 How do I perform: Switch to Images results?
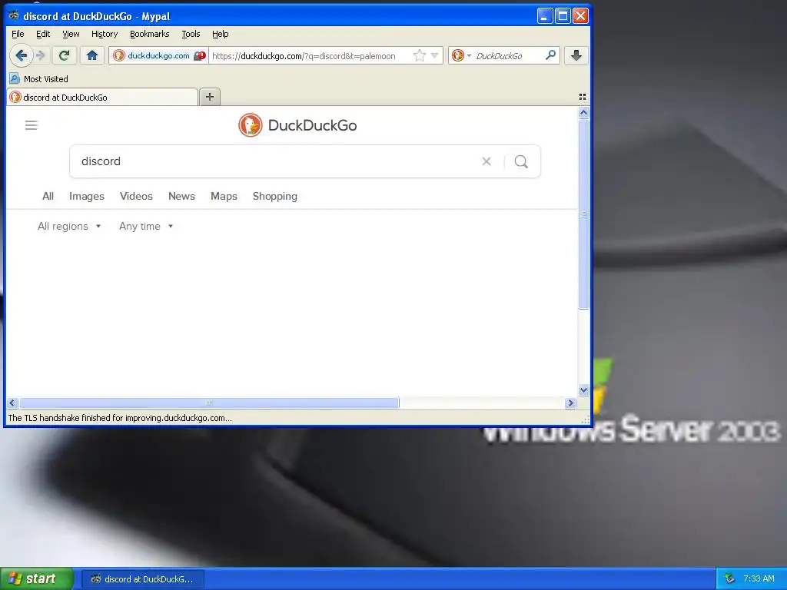(x=87, y=196)
